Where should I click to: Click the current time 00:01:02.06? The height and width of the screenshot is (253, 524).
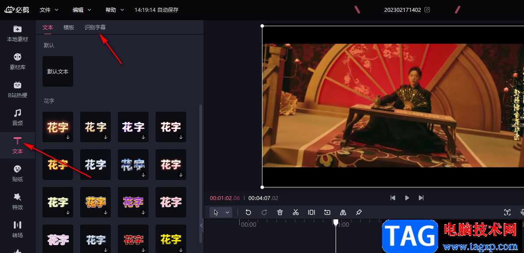225,198
